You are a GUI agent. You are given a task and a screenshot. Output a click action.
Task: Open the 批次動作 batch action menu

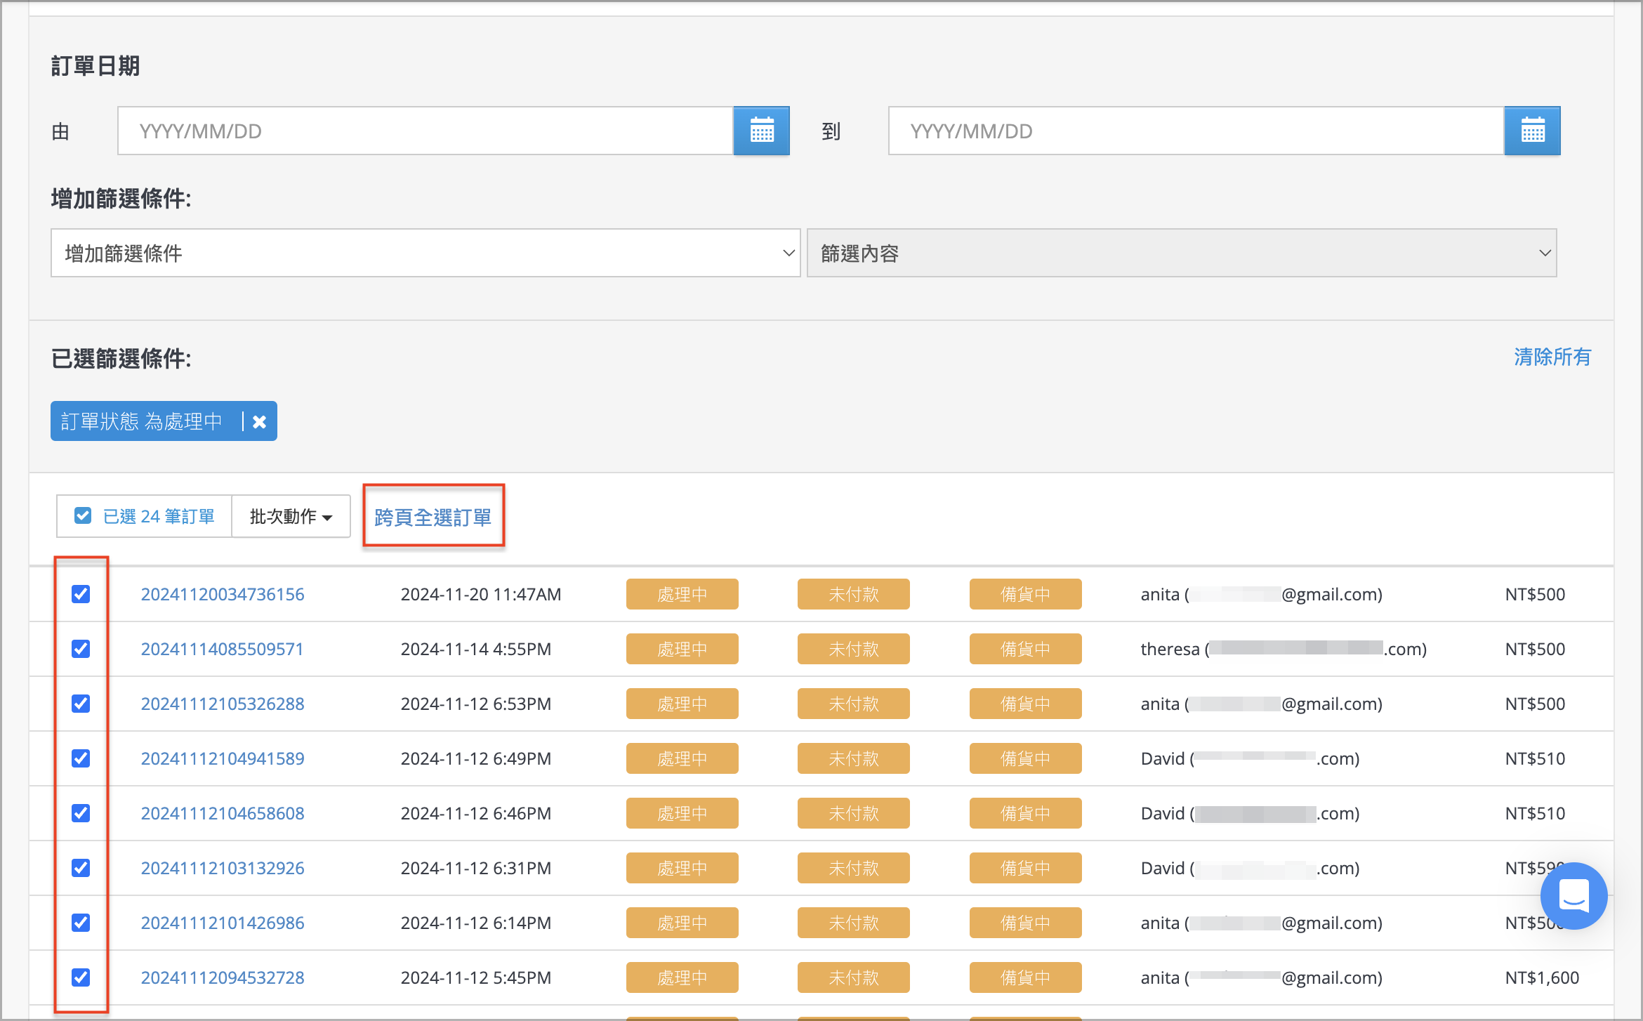(x=291, y=516)
